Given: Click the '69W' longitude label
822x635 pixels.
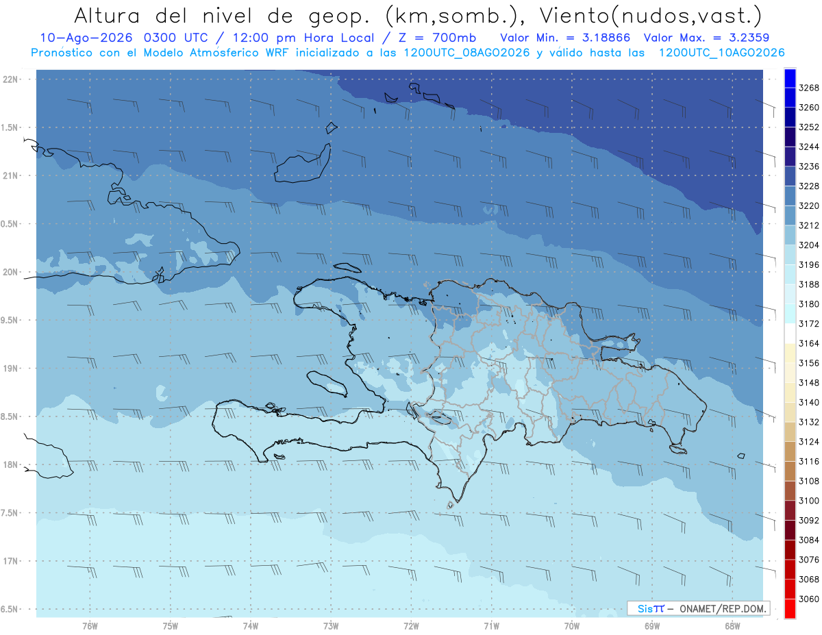Looking at the screenshot, I should (x=652, y=625).
